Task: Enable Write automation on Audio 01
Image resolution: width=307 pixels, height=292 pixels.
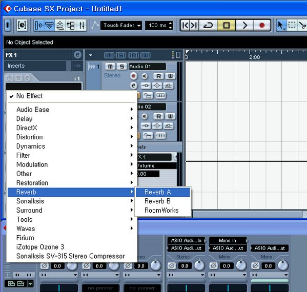Action: point(170,76)
